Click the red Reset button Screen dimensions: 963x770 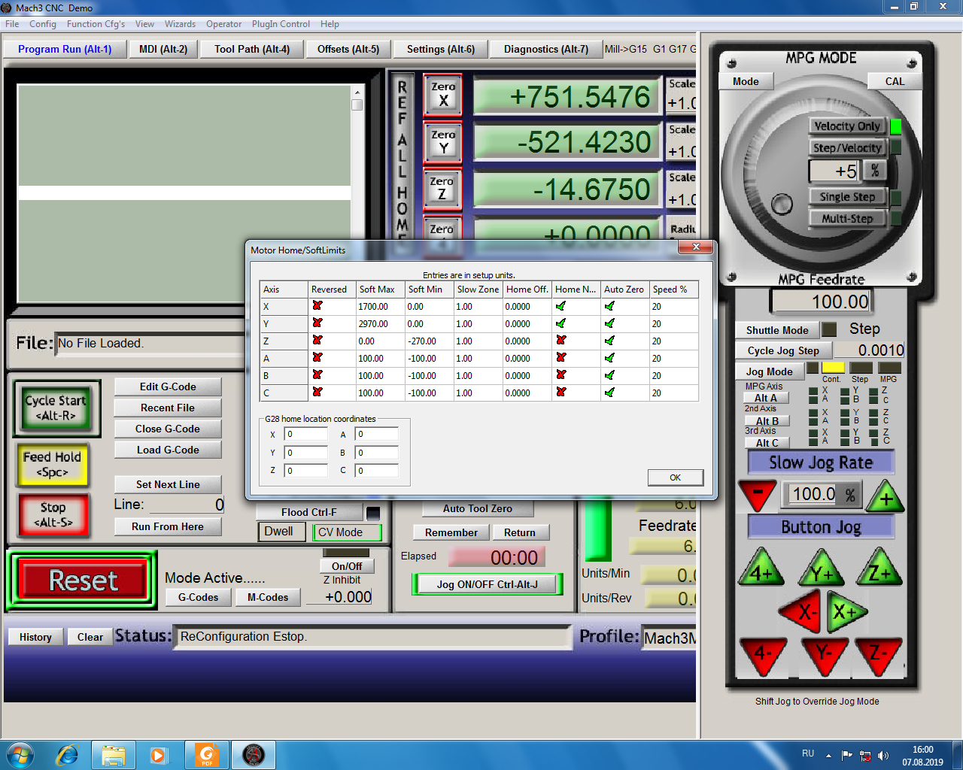point(84,581)
